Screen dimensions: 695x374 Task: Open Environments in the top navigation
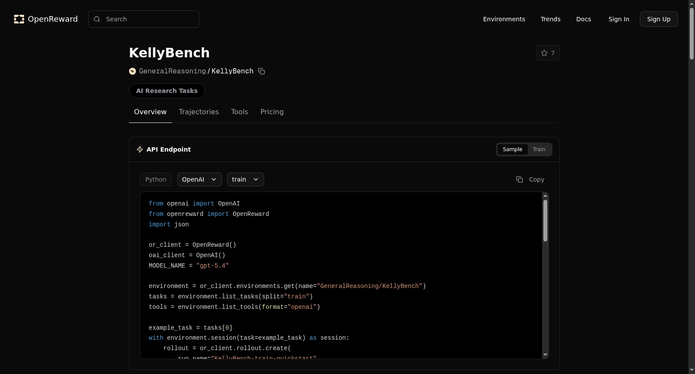tap(504, 19)
